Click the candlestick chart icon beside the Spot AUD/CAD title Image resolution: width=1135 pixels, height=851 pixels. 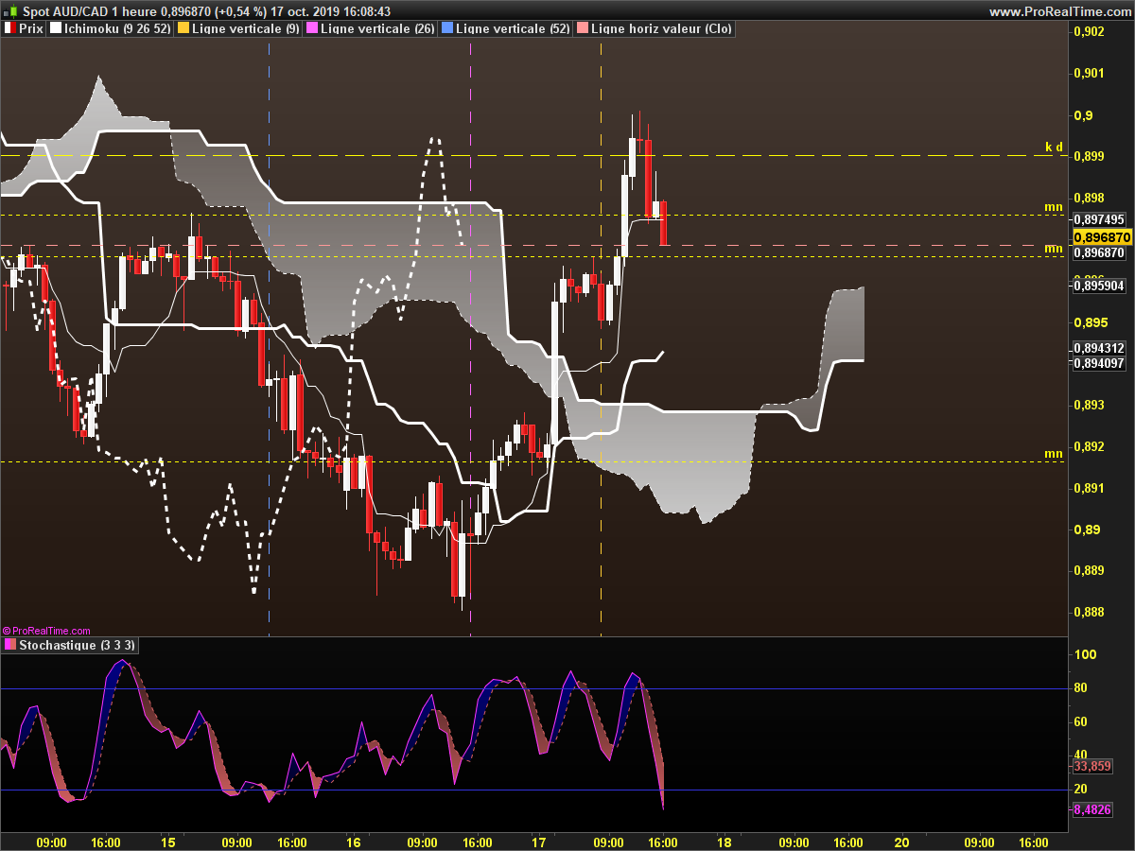coord(10,10)
